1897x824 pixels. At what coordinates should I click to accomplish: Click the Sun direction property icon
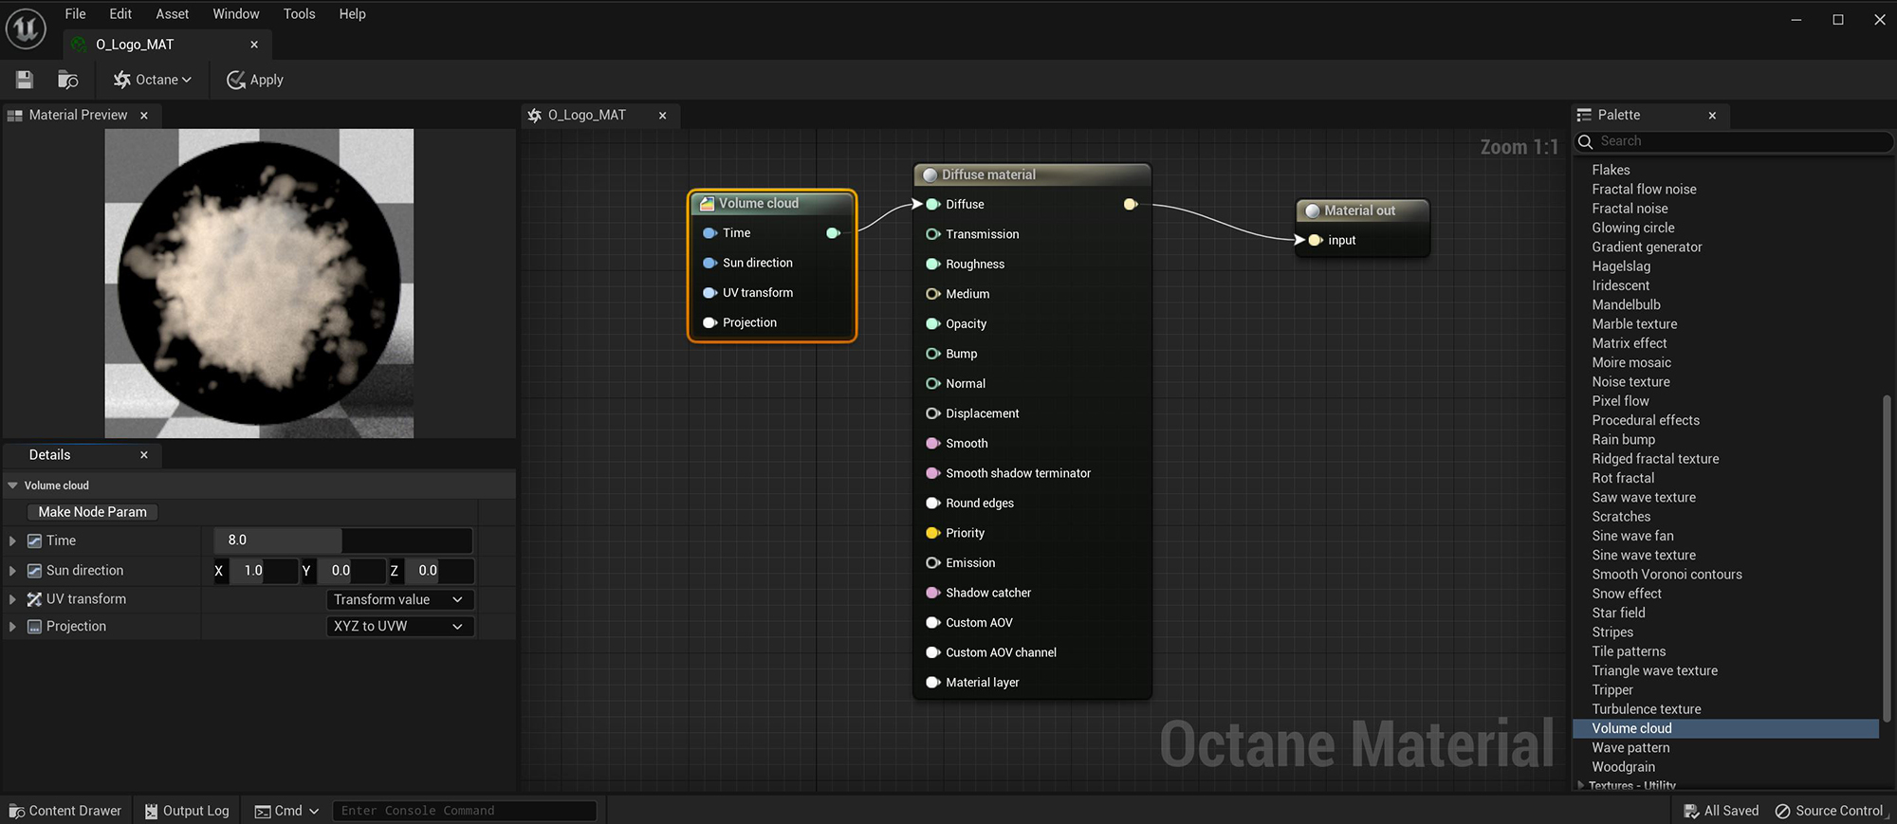tap(35, 571)
